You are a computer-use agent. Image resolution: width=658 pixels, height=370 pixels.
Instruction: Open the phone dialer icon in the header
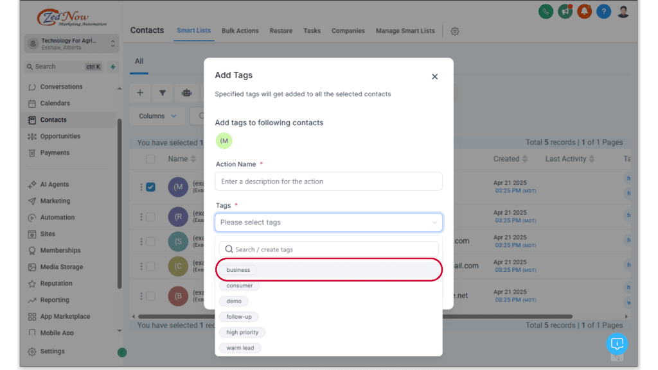click(x=546, y=11)
